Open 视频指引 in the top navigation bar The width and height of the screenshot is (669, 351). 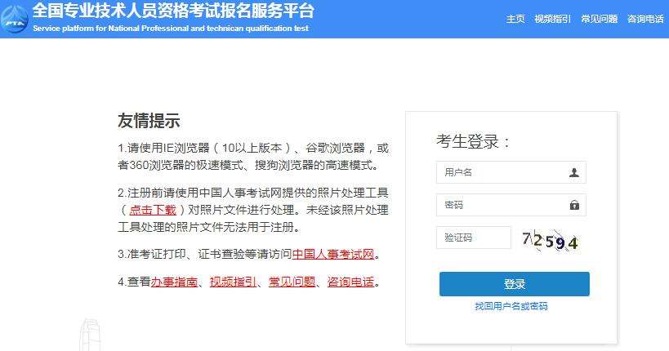551,19
